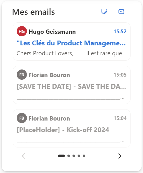Click the HG avatar of Hugo Geissmann
Viewport: 143px width, 173px height.
[22, 31]
